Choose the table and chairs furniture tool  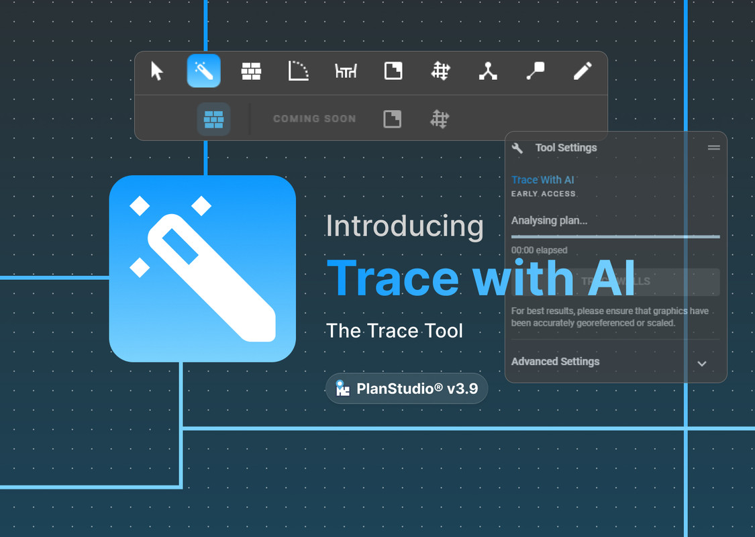346,71
